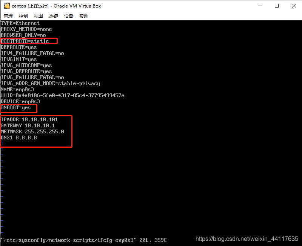Click the IPV6INIT=yes line

pyautogui.click(x=18, y=59)
